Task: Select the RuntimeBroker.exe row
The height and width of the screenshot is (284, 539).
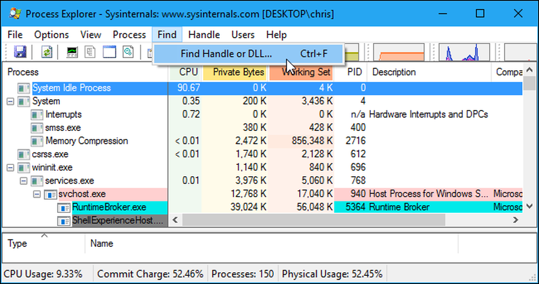Action: (263, 207)
